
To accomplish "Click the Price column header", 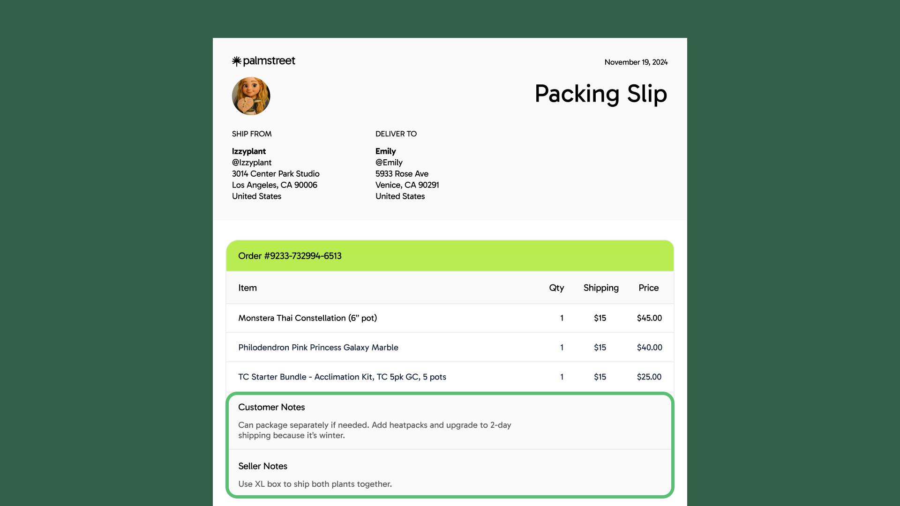I will (649, 288).
